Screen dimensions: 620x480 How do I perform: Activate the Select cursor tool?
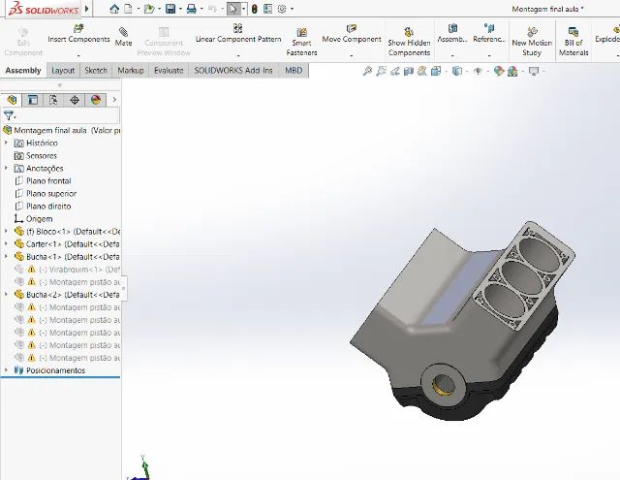[233, 9]
